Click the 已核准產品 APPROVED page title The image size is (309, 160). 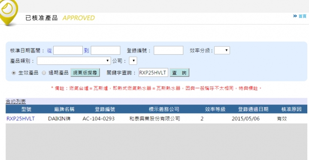pos(60,18)
